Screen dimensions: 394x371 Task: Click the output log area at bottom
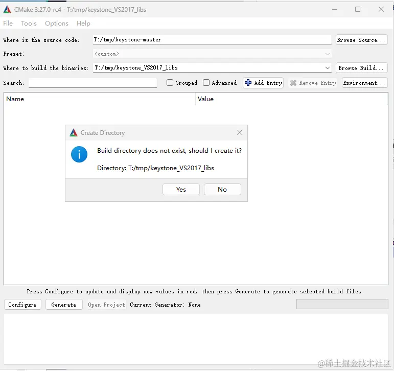tap(196, 339)
